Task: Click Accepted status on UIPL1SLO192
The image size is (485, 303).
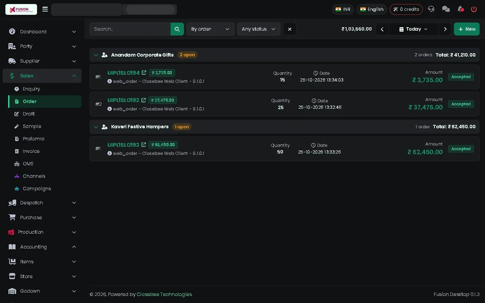Action: 461,104
